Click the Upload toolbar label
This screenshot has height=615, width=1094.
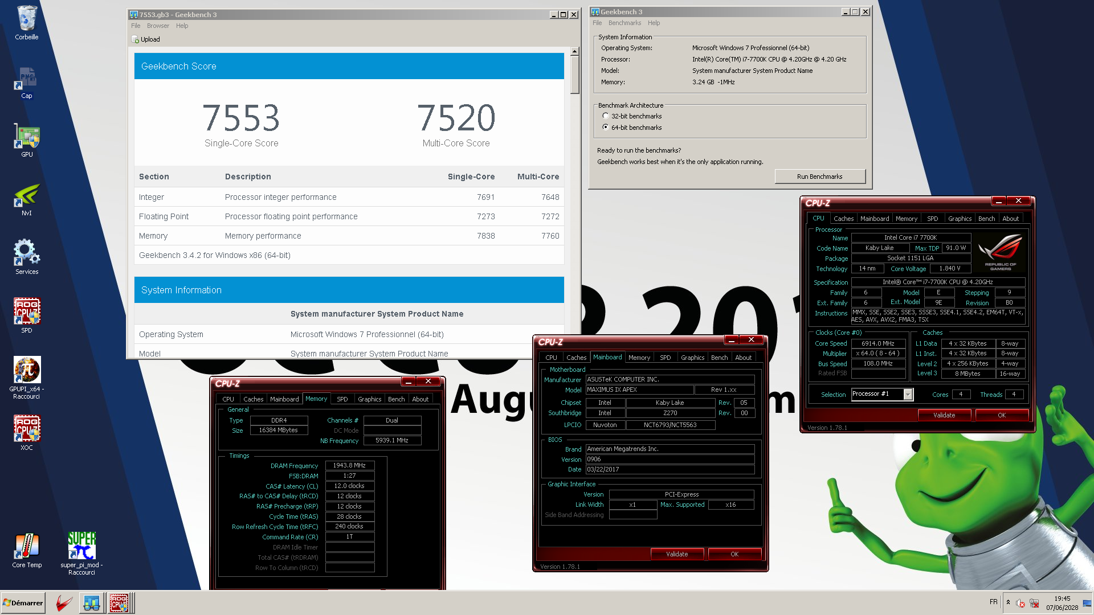click(150, 39)
